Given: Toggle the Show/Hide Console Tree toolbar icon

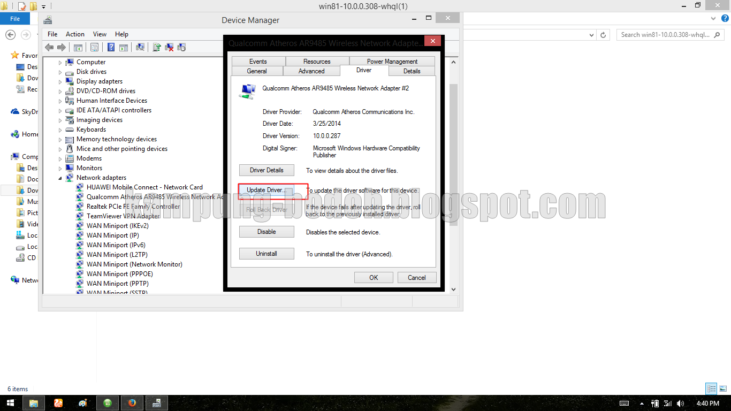Looking at the screenshot, I should 78,47.
